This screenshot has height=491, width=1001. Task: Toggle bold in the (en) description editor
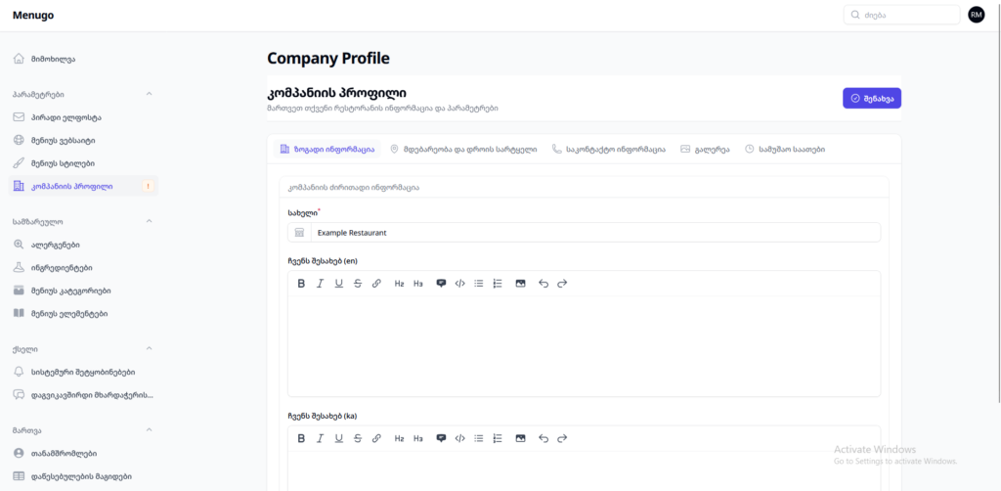(301, 284)
